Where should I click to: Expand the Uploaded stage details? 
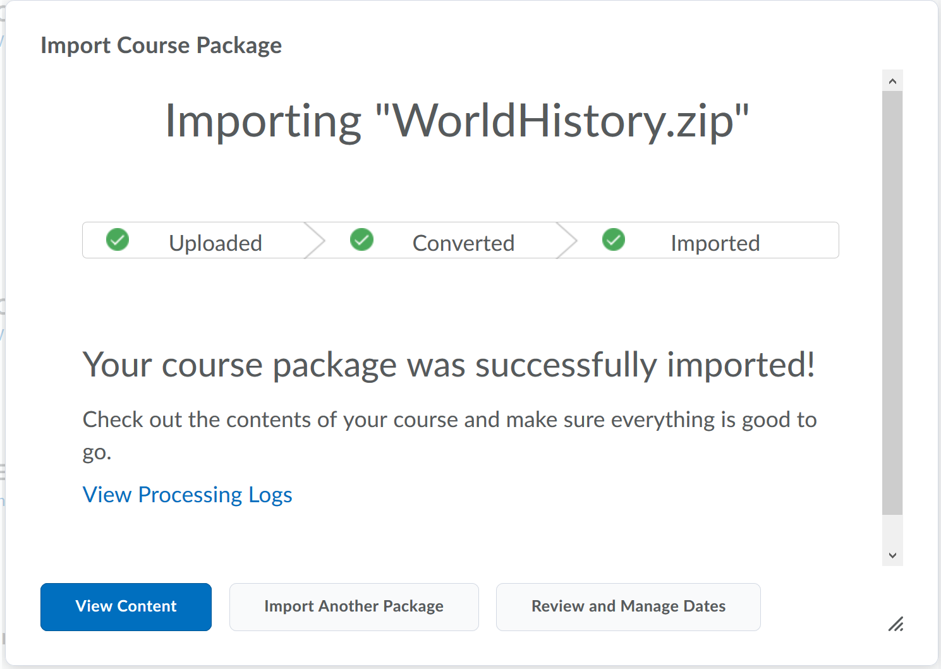click(x=215, y=243)
